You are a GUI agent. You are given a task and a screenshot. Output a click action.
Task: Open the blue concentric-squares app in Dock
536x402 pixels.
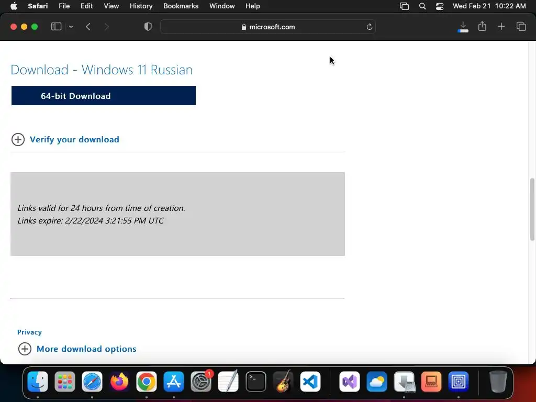coord(459,382)
